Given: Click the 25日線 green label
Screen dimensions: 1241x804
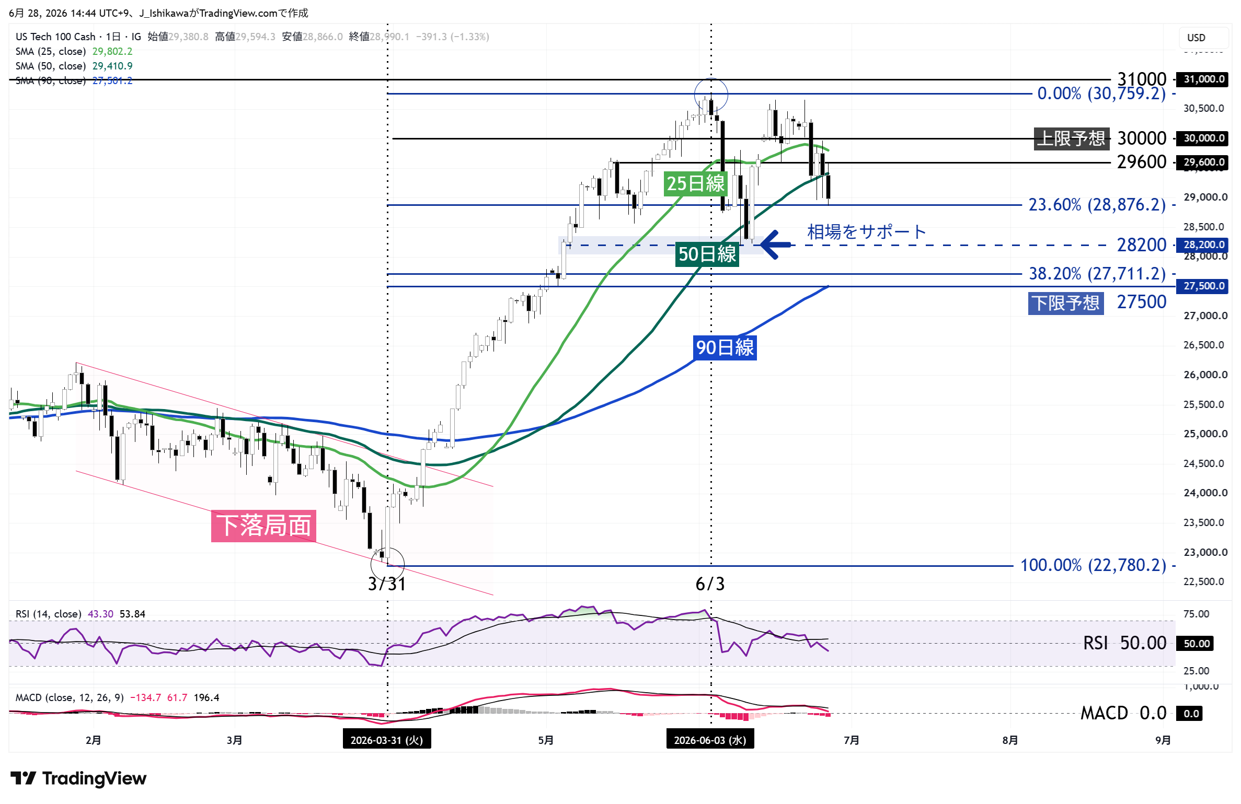Looking at the screenshot, I should (x=695, y=183).
